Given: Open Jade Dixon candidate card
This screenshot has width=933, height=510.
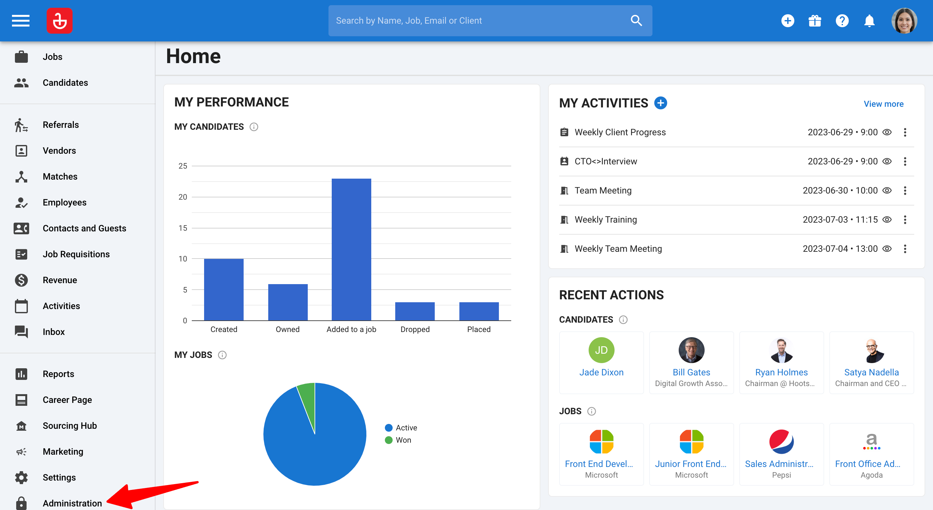Looking at the screenshot, I should [x=601, y=363].
